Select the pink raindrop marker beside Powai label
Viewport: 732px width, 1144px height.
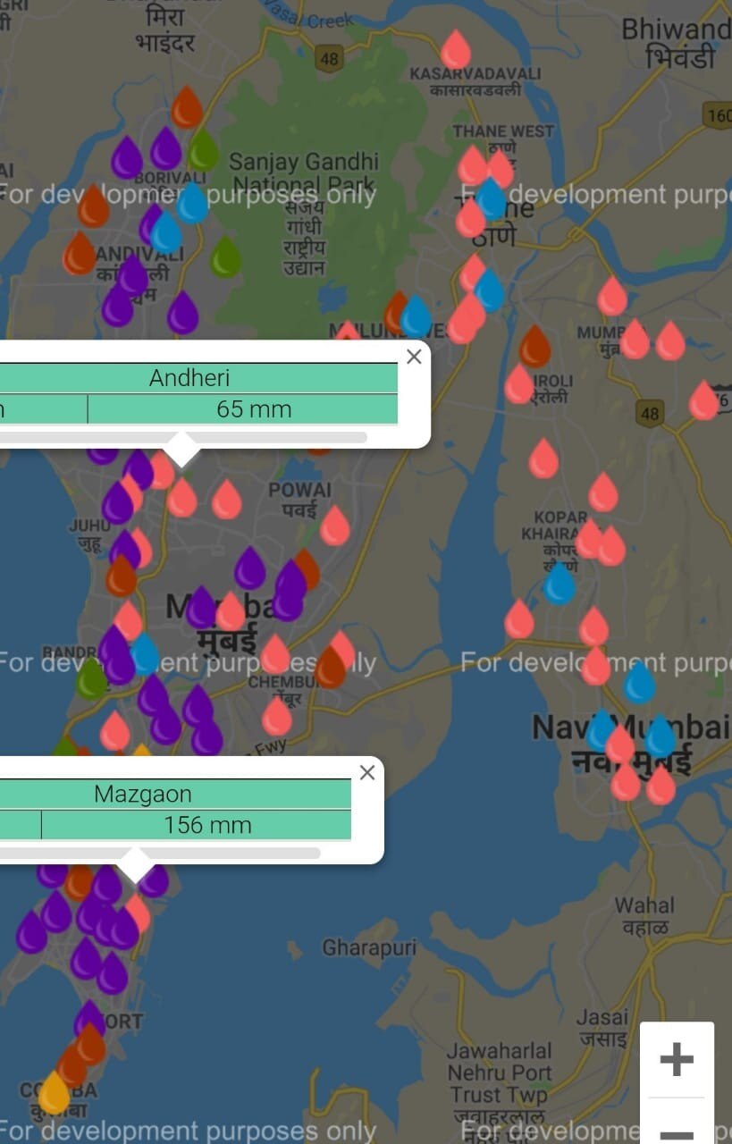pos(335,526)
